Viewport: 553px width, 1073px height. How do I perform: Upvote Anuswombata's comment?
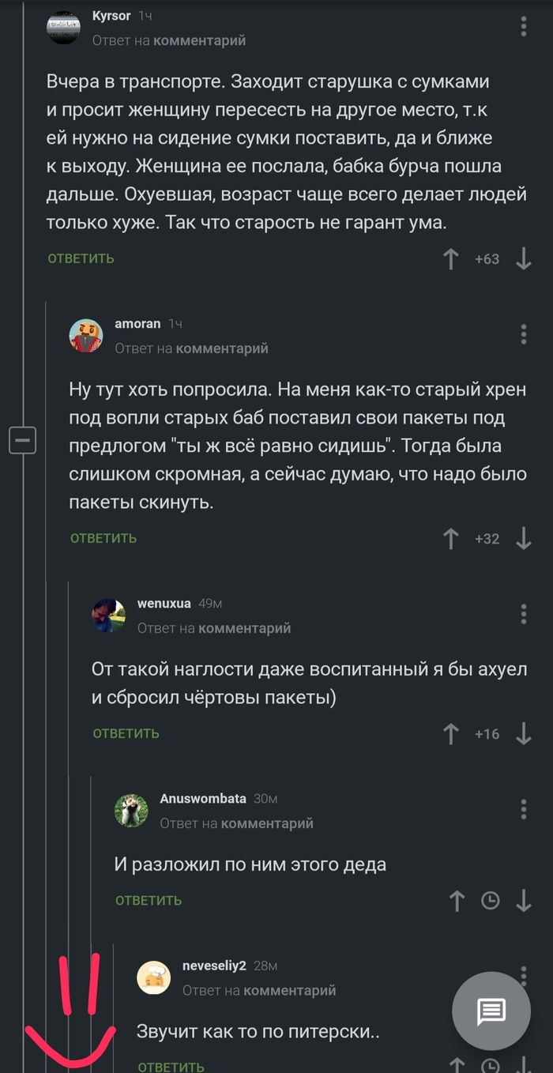point(457,900)
